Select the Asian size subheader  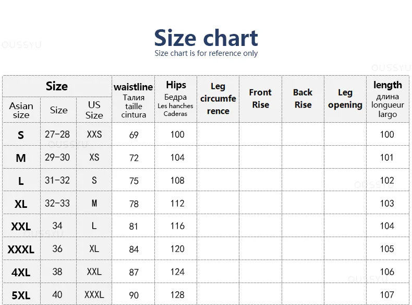point(21,110)
